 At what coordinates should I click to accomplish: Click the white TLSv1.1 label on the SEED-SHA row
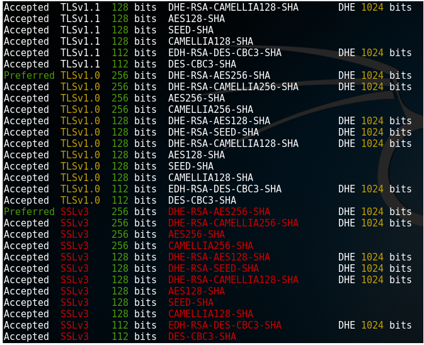[80, 30]
